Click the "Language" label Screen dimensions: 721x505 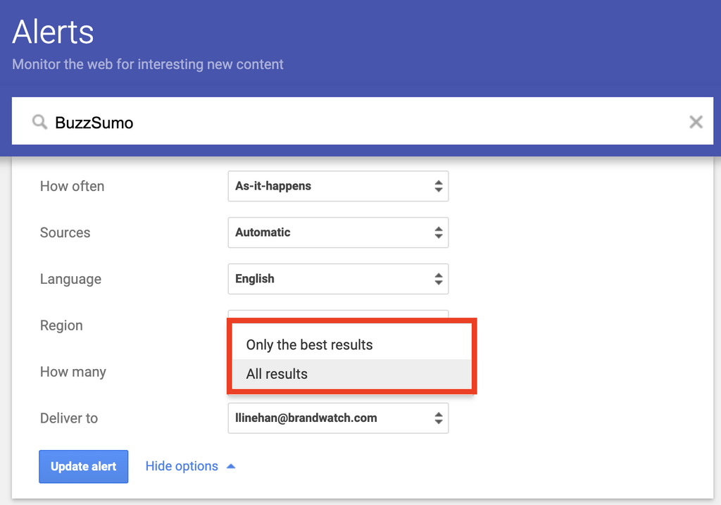(70, 280)
